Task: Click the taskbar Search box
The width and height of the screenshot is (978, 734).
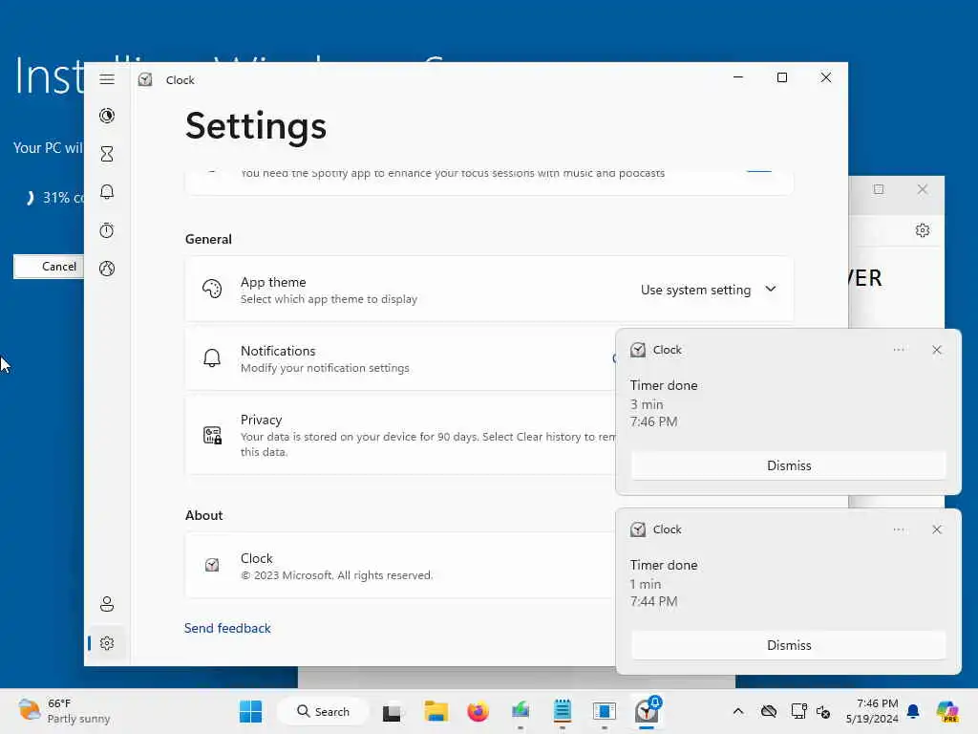Action: point(323,711)
